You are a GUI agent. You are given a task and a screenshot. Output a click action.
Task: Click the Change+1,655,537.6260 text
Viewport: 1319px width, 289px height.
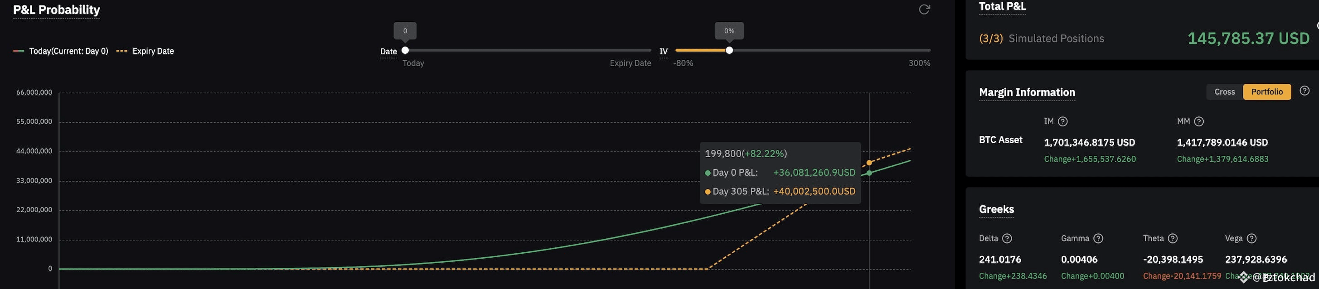(x=1090, y=159)
